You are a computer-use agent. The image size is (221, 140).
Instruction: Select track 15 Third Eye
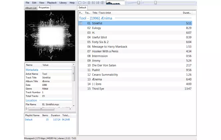[x=135, y=88]
